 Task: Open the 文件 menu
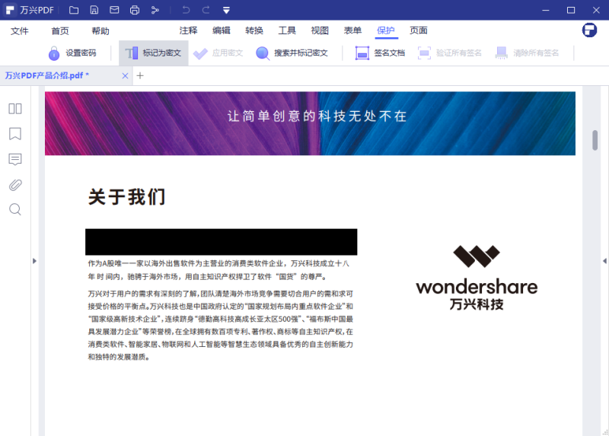coord(20,30)
